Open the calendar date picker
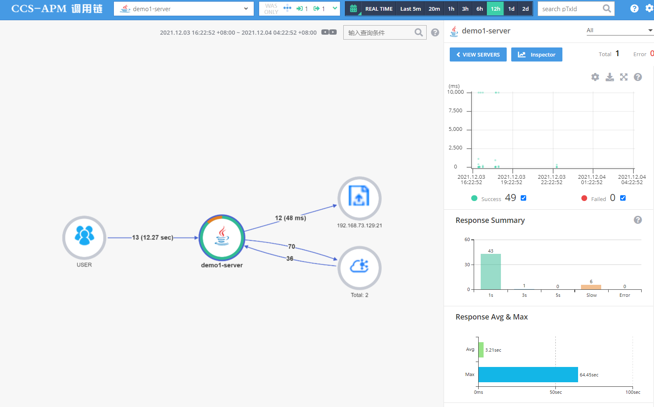The height and width of the screenshot is (407, 654). pyautogui.click(x=353, y=9)
